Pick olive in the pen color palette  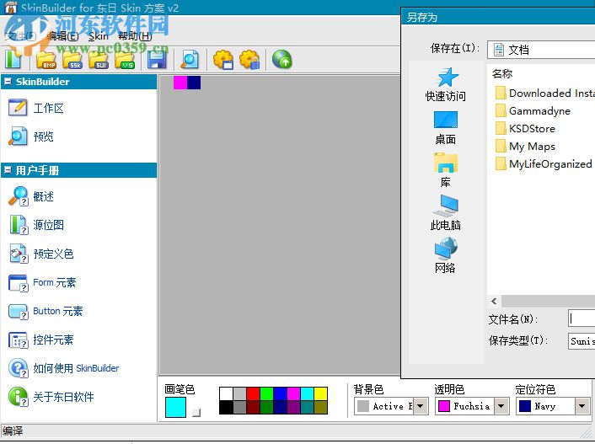(x=320, y=407)
